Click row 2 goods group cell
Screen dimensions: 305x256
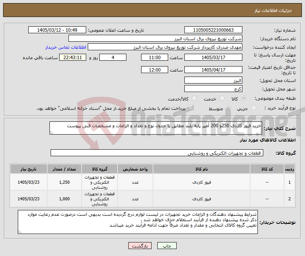[99, 199]
